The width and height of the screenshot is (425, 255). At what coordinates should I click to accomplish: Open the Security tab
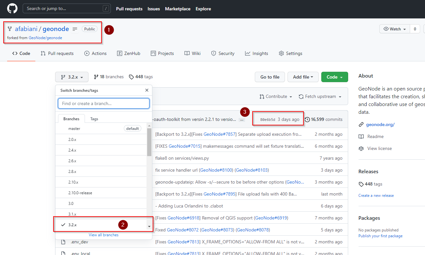pyautogui.click(x=223, y=53)
